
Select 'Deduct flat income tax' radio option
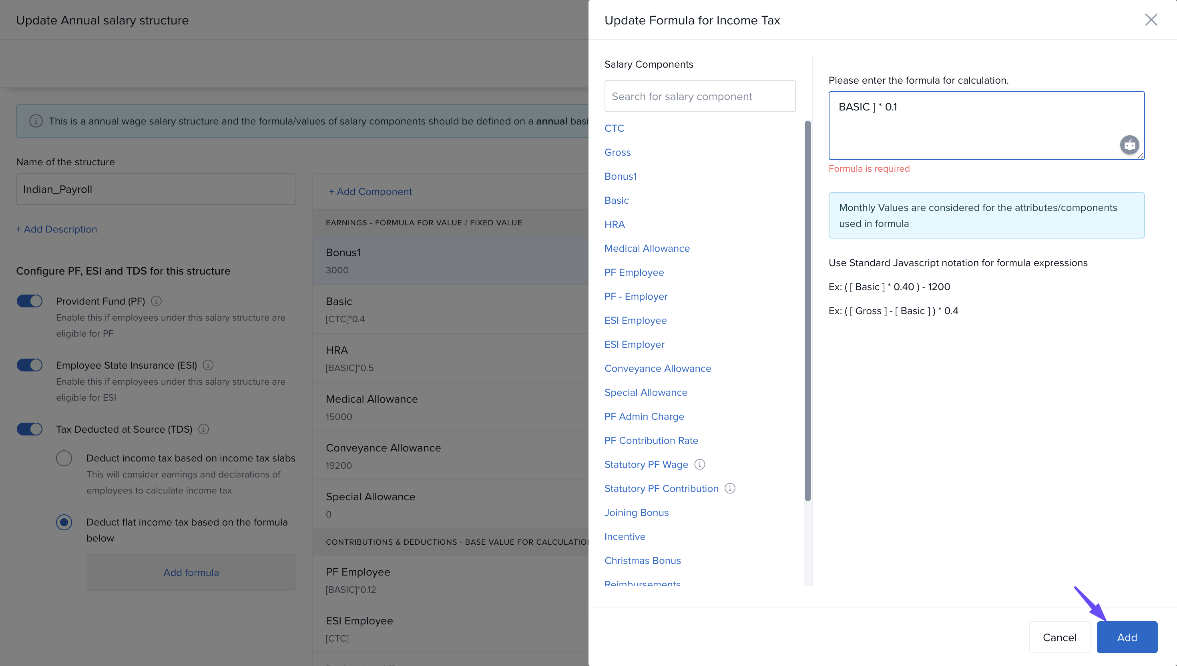(x=64, y=522)
